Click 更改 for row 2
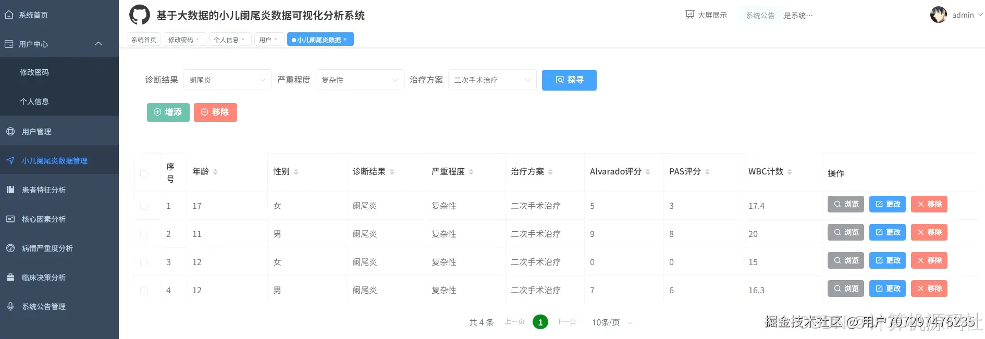The width and height of the screenshot is (985, 339). coord(888,232)
